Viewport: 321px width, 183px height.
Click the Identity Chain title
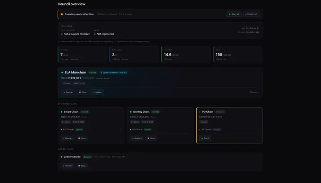(141, 112)
